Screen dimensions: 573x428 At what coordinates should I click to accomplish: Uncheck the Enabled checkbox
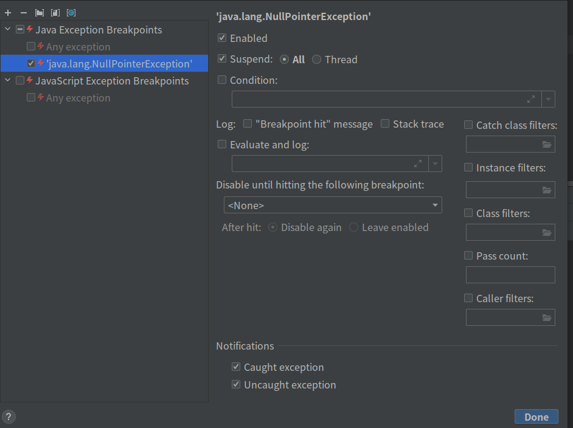(x=222, y=38)
